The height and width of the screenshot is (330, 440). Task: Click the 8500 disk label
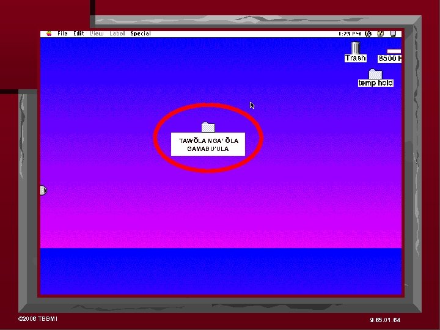tap(389, 59)
